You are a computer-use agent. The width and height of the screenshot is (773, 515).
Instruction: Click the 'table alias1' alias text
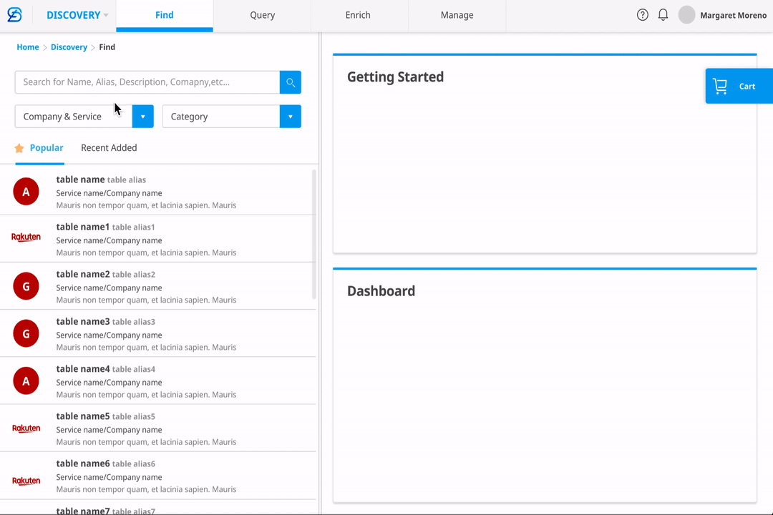[x=134, y=227]
